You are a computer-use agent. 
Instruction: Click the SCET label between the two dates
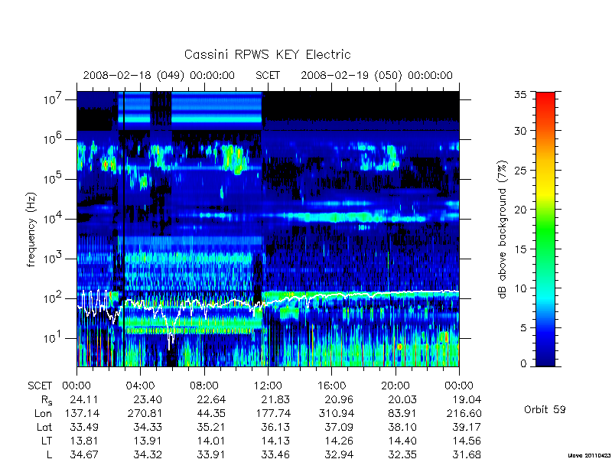tap(268, 75)
